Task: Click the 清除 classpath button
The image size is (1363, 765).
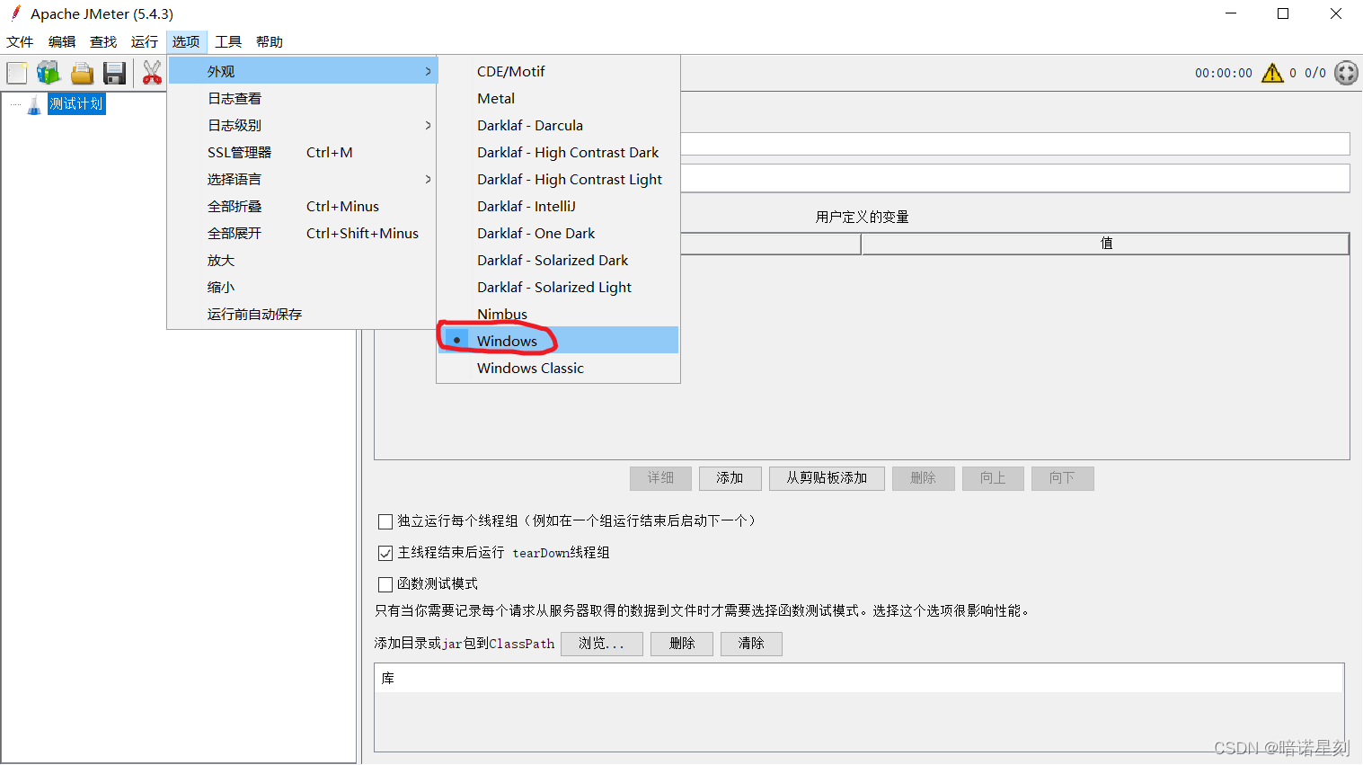Action: click(x=751, y=644)
